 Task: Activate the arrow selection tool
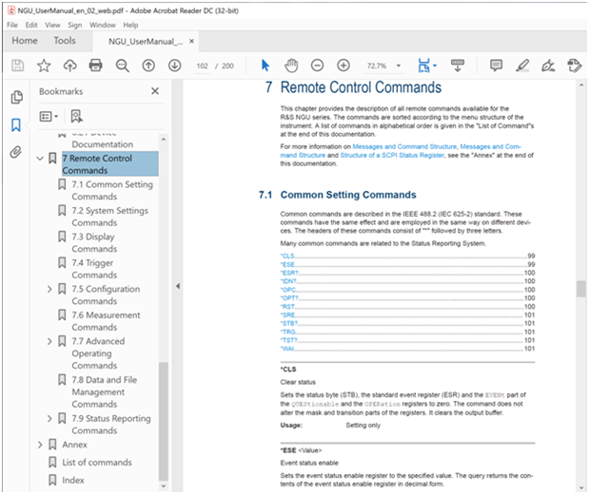(x=265, y=66)
